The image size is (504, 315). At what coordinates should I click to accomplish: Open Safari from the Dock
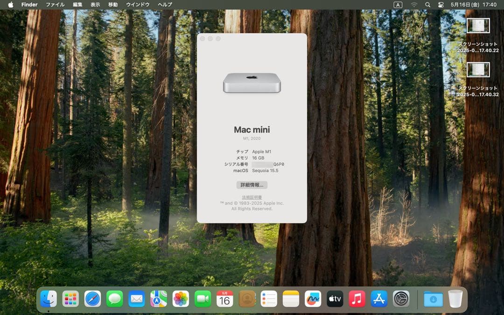pyautogui.click(x=93, y=299)
